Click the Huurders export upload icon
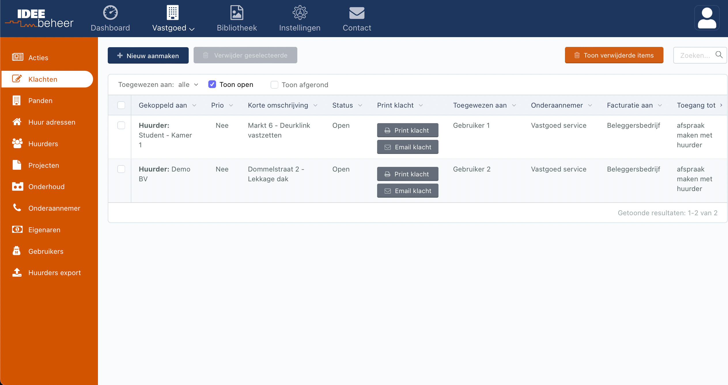This screenshot has width=728, height=385. [17, 272]
